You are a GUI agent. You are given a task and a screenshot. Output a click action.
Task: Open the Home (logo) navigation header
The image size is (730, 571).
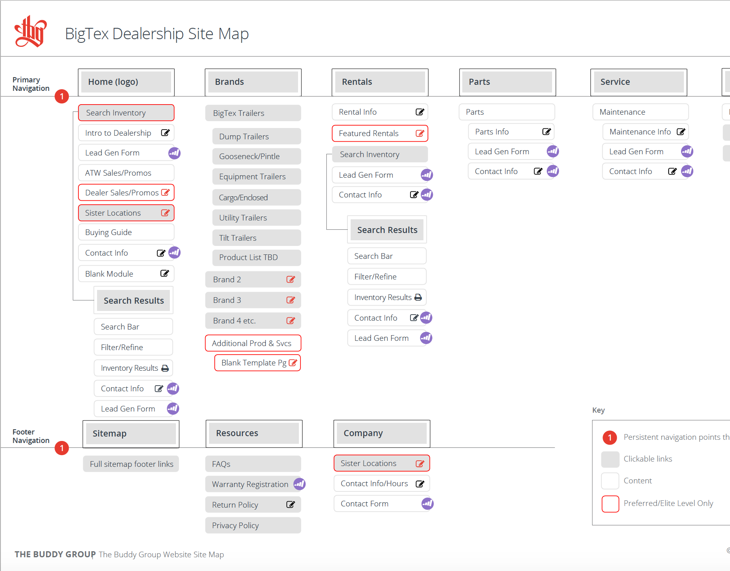[126, 82]
